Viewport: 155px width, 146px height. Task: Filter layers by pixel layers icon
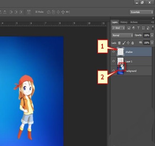point(129,28)
